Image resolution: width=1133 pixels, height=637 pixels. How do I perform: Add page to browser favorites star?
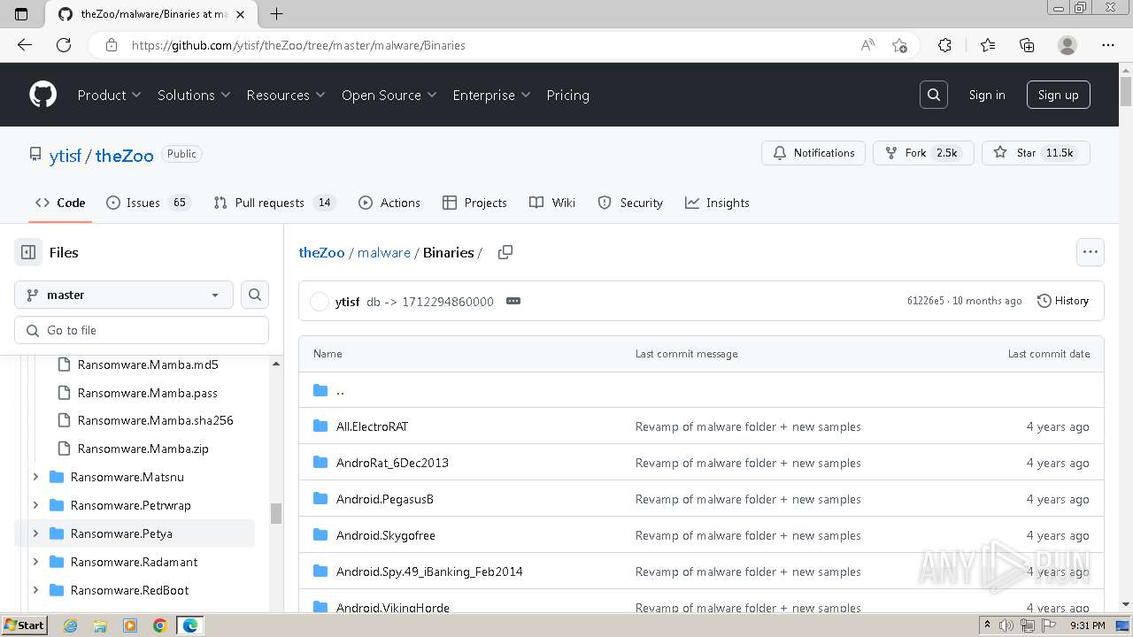[x=899, y=45]
